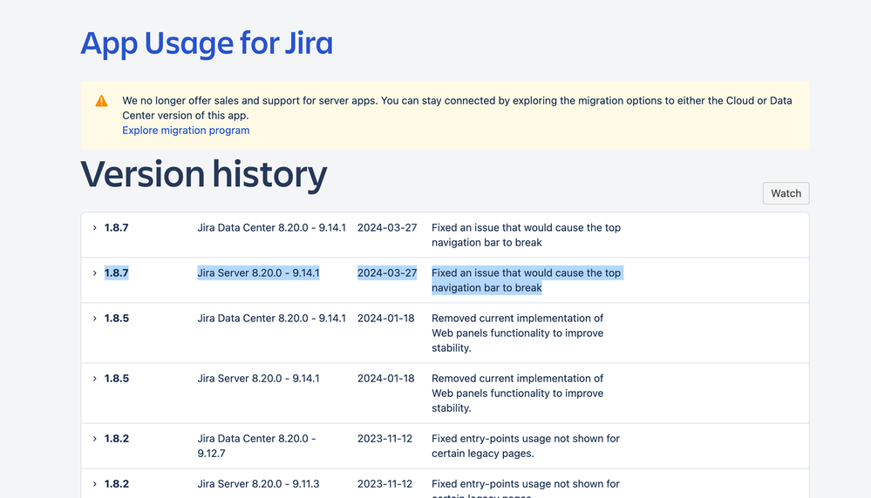The height and width of the screenshot is (498, 871).
Task: Open the App Usage for Jira title link
Action: click(207, 44)
